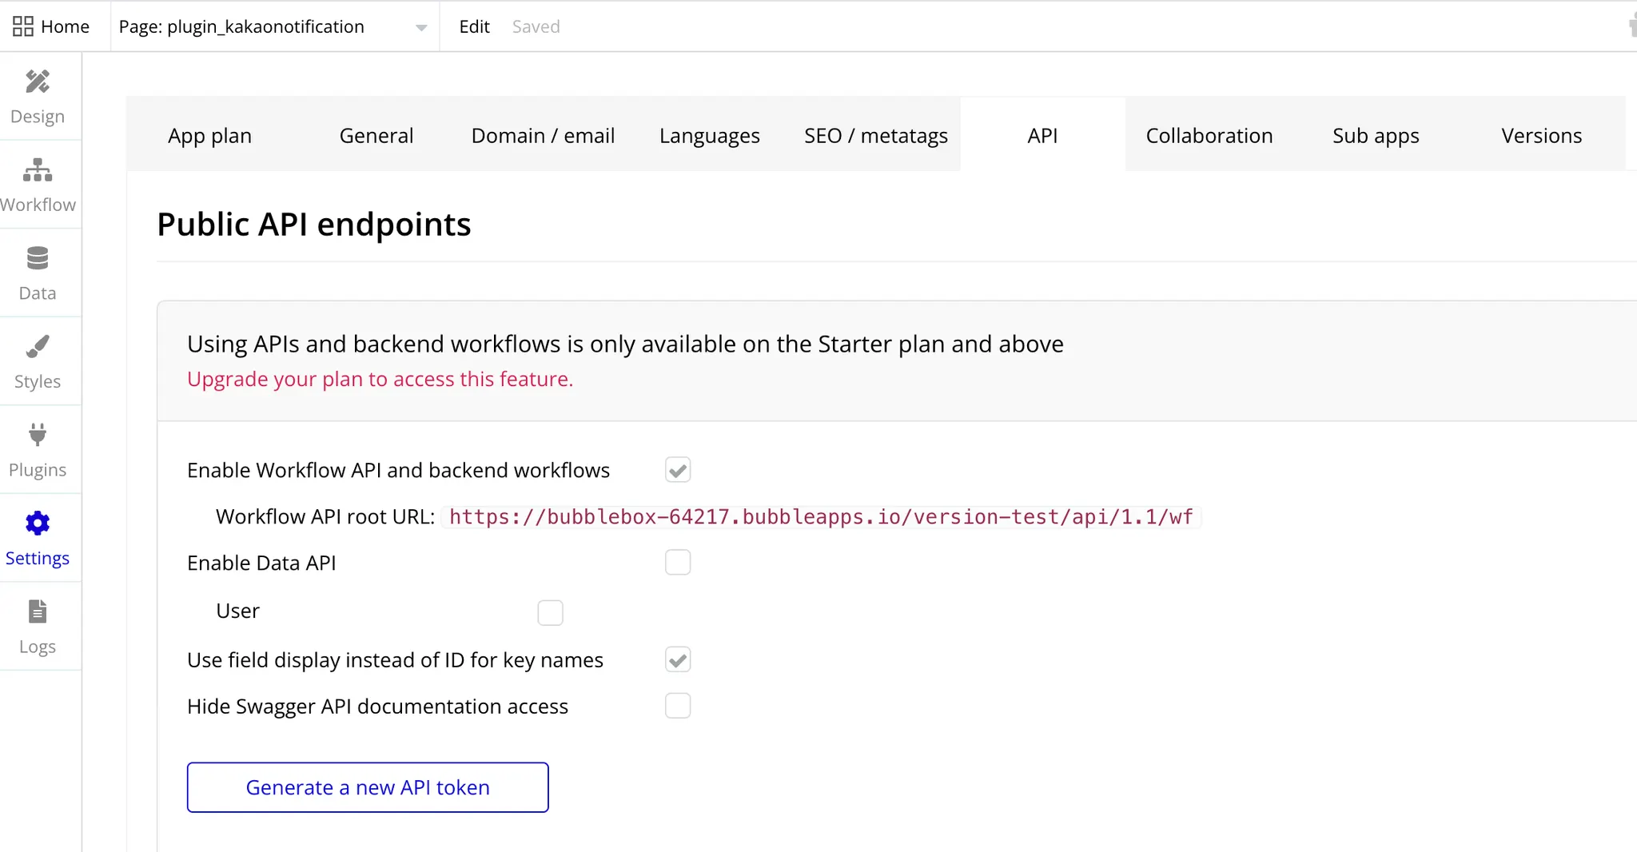The height and width of the screenshot is (852, 1637).
Task: Open the Styles paintbrush icon
Action: [38, 347]
